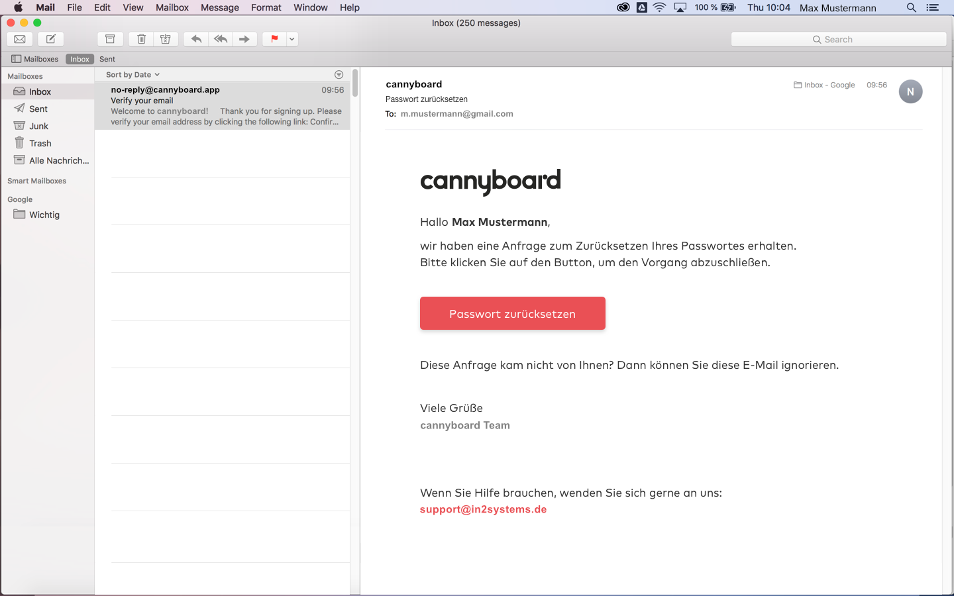Image resolution: width=954 pixels, height=596 pixels.
Task: Switch to the Sent favorites tab
Action: click(x=107, y=59)
